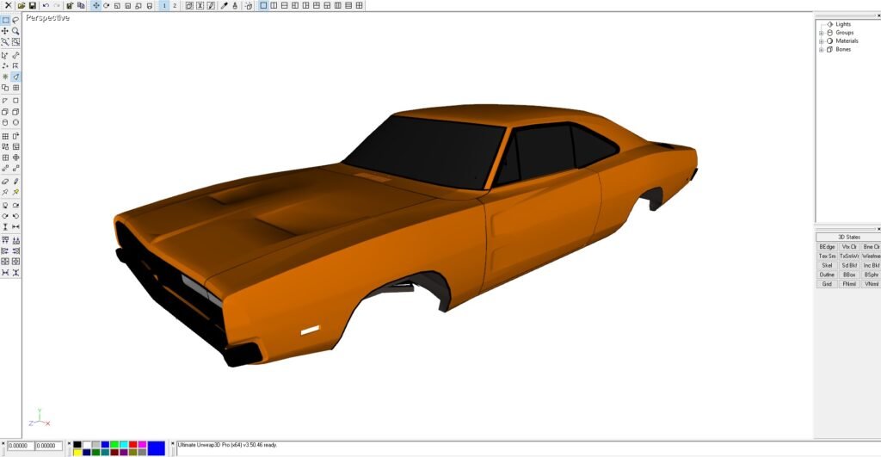
Task: Click the single viewport layout icon
Action: pos(263,5)
